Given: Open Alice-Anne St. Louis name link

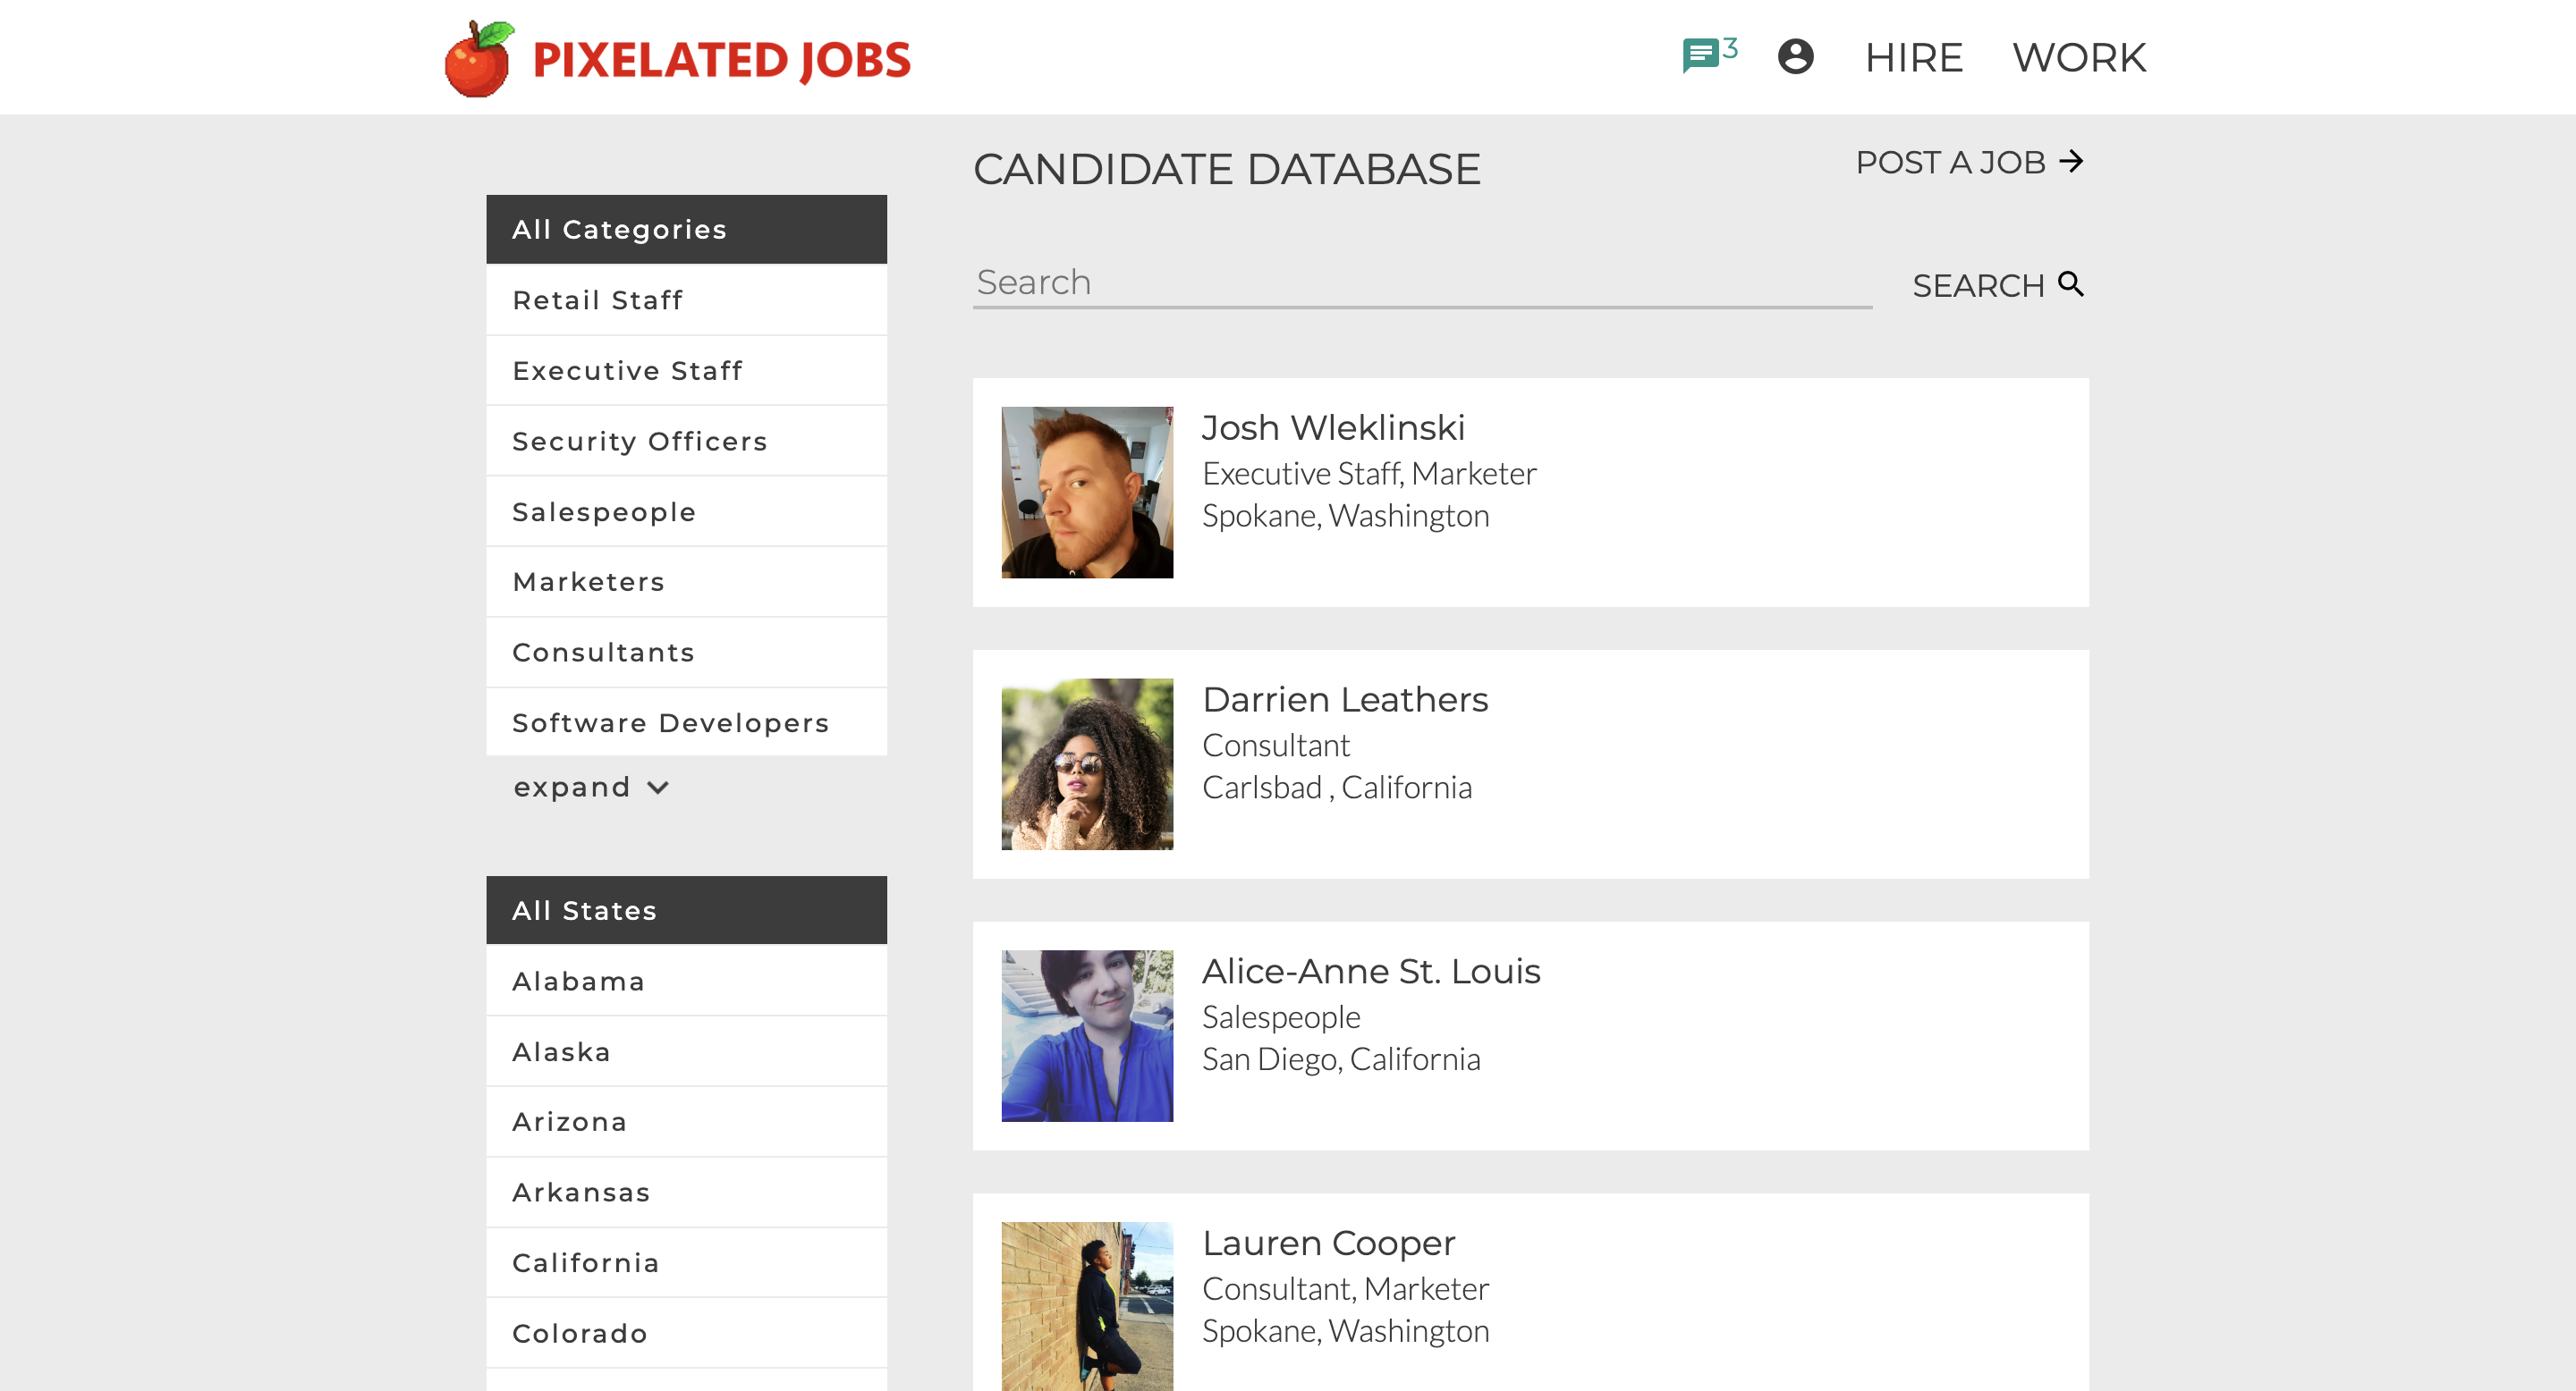Looking at the screenshot, I should tap(1370, 972).
